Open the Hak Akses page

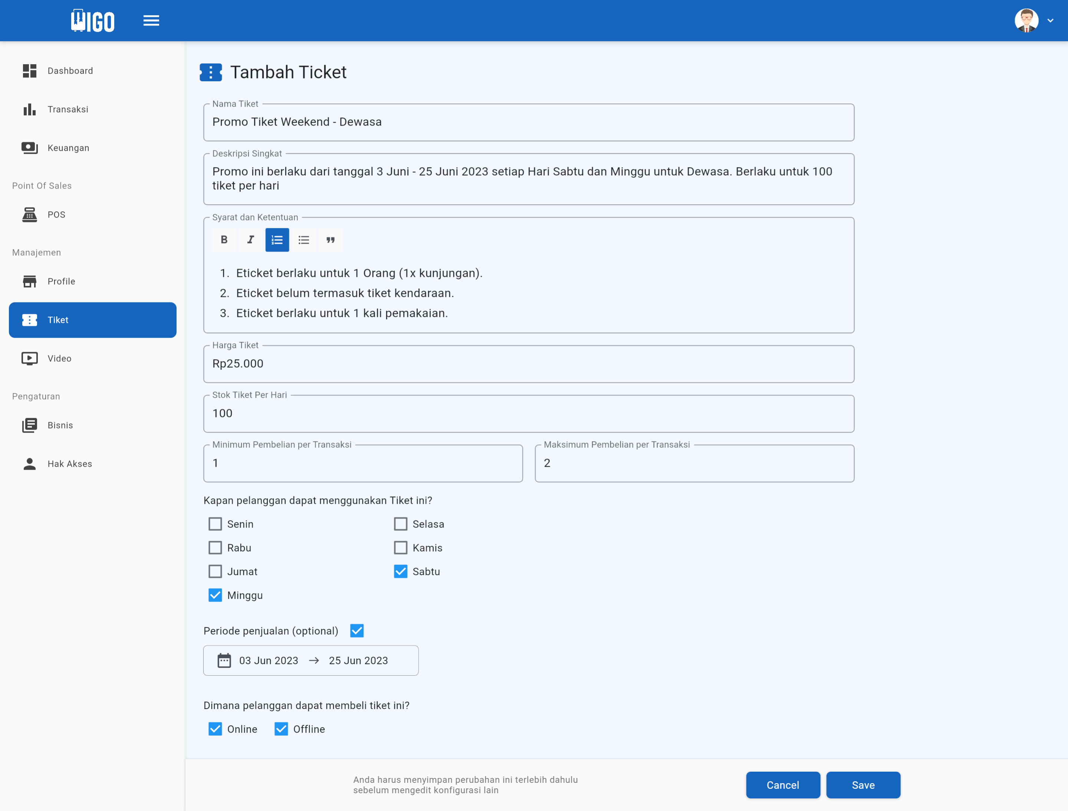click(69, 463)
